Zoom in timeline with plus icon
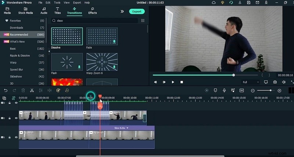 tap(279, 90)
